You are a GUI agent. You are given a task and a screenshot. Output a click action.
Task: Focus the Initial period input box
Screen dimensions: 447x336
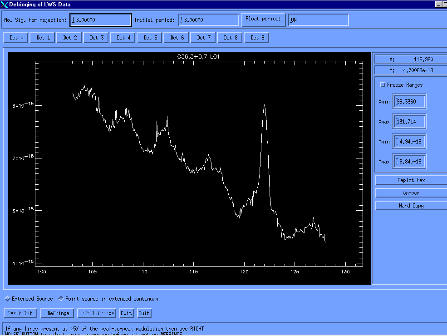pyautogui.click(x=209, y=20)
